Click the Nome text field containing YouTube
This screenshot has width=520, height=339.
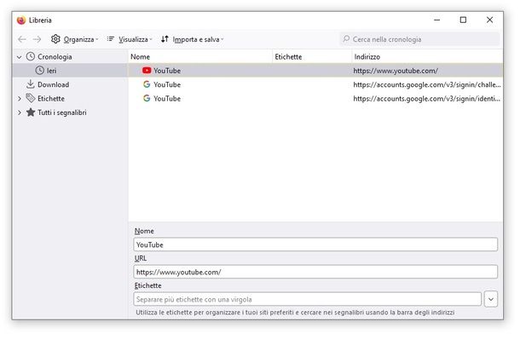[315, 244]
